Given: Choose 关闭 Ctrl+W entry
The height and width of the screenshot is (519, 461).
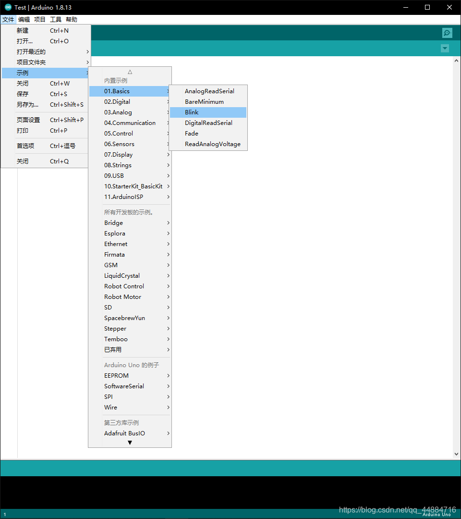Looking at the screenshot, I should [x=46, y=84].
